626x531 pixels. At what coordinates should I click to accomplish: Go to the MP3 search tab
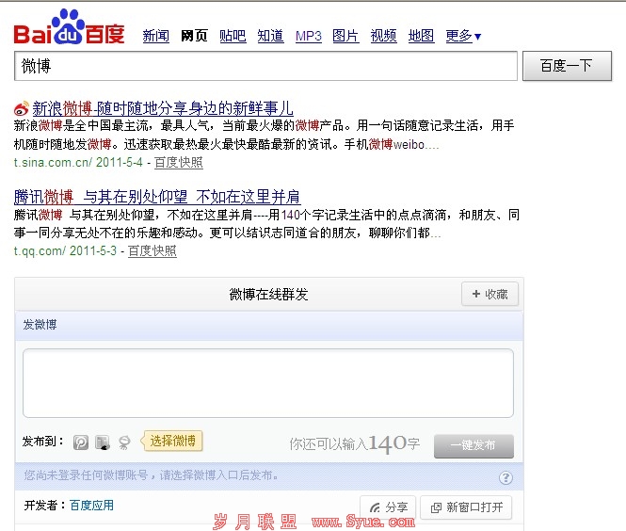(x=309, y=36)
